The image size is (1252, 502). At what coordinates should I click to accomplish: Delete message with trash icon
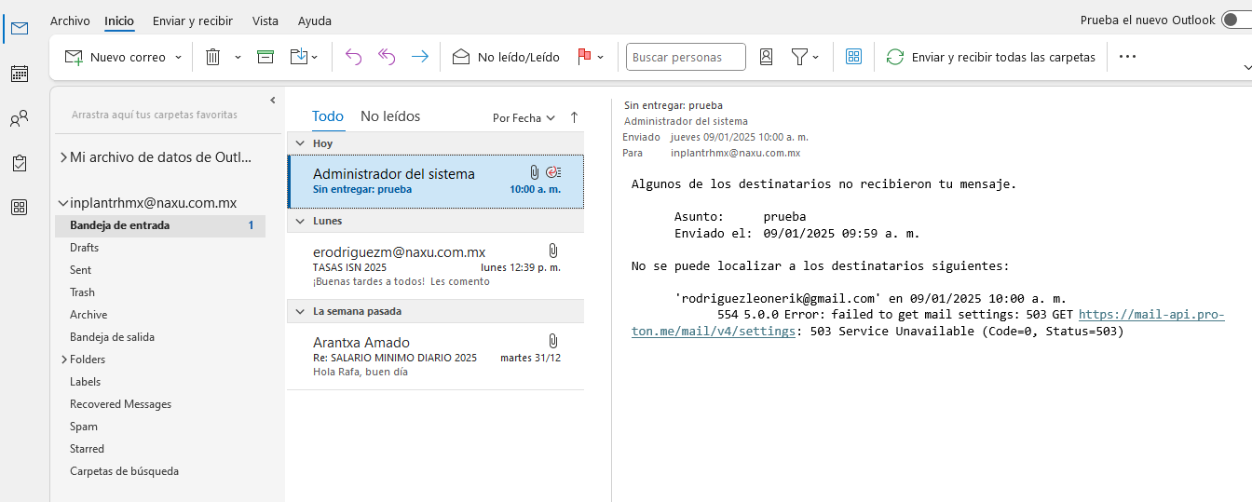tap(212, 57)
